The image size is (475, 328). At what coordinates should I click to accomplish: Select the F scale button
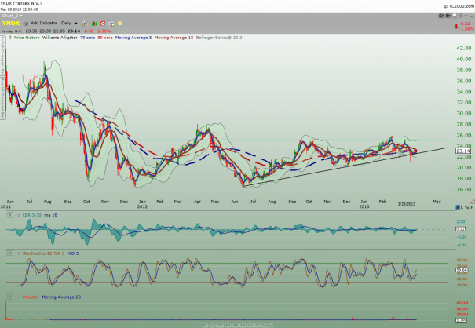pyautogui.click(x=472, y=207)
